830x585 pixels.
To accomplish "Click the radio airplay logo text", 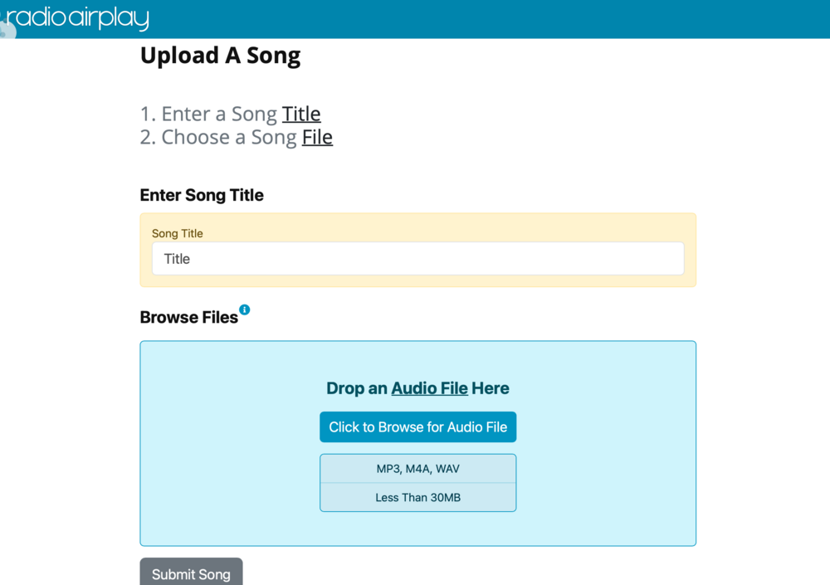I will pos(78,18).
